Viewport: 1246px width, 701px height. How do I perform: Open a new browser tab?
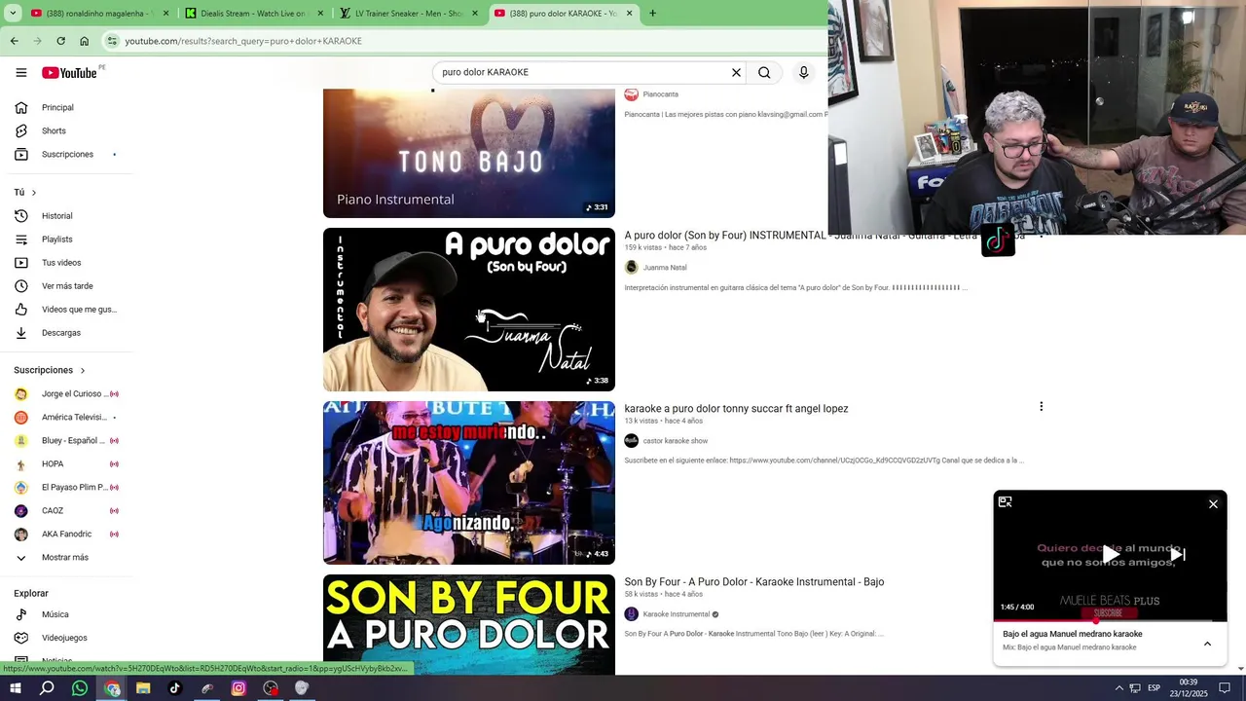(652, 14)
